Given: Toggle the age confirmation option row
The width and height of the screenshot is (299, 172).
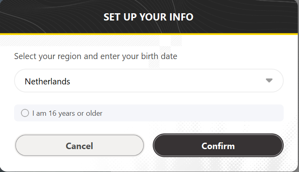Looking at the screenshot, I should 149,113.
